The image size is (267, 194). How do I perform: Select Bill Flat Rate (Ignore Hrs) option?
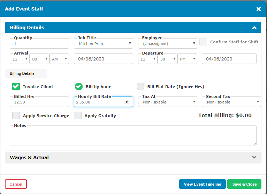140,87
